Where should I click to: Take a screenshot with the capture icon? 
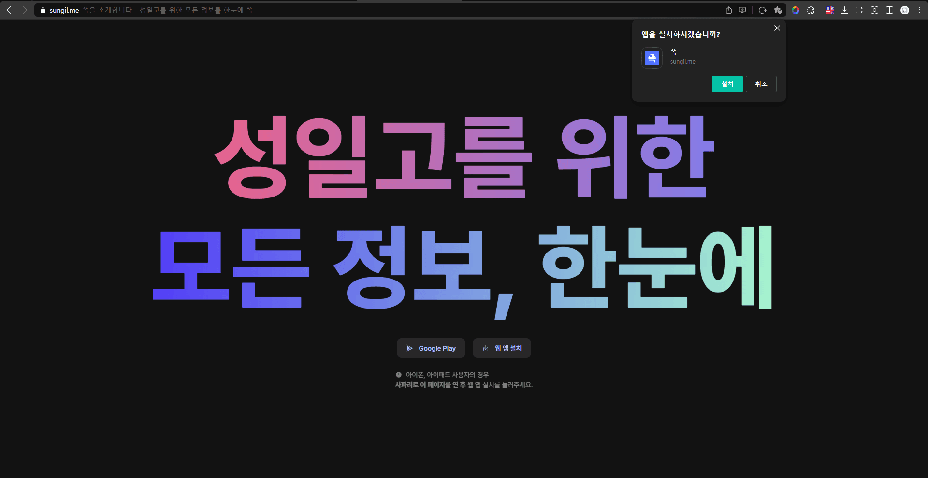874,10
